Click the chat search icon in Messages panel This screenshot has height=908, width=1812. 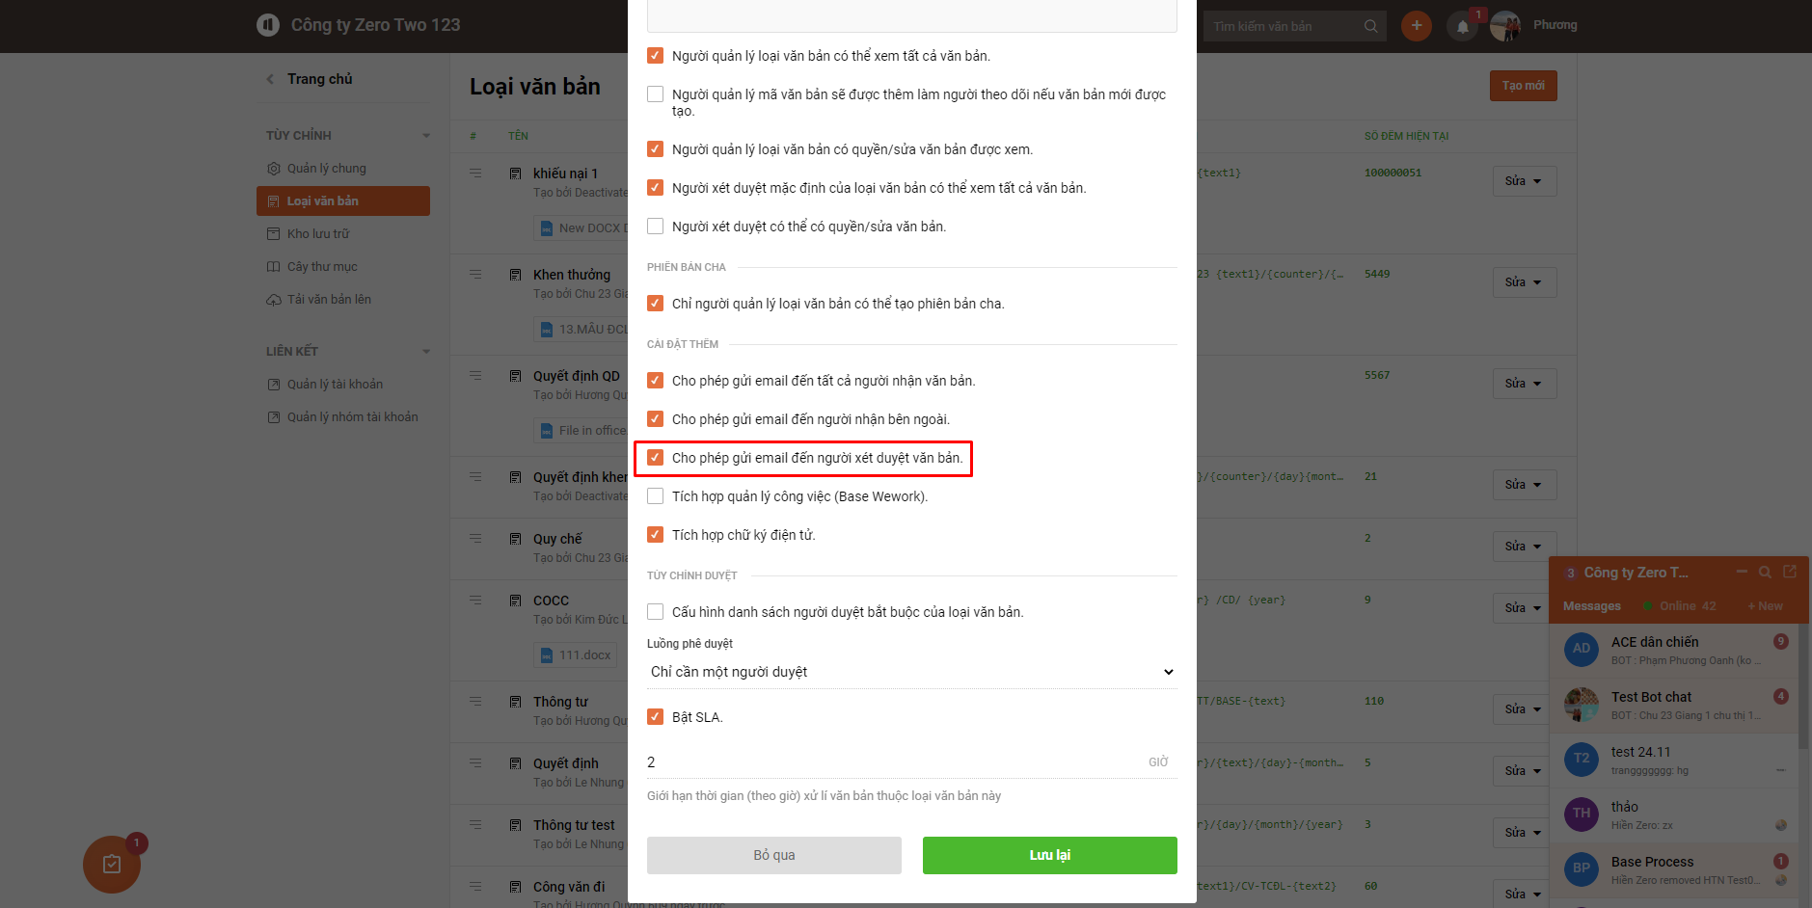pos(1765,573)
